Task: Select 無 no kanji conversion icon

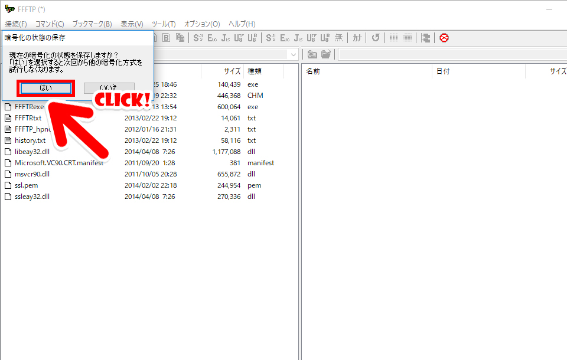Action: click(x=338, y=38)
